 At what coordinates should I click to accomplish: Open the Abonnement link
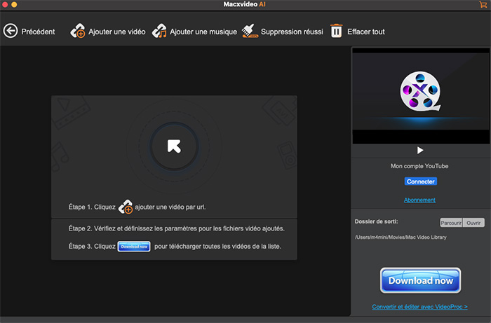(x=419, y=200)
